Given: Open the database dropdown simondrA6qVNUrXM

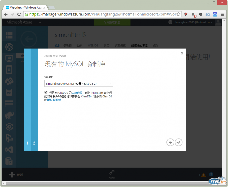Looking at the screenshot, I should (x=79, y=83).
